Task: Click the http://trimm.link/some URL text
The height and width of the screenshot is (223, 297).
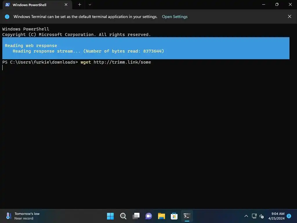Action: (x=122, y=62)
